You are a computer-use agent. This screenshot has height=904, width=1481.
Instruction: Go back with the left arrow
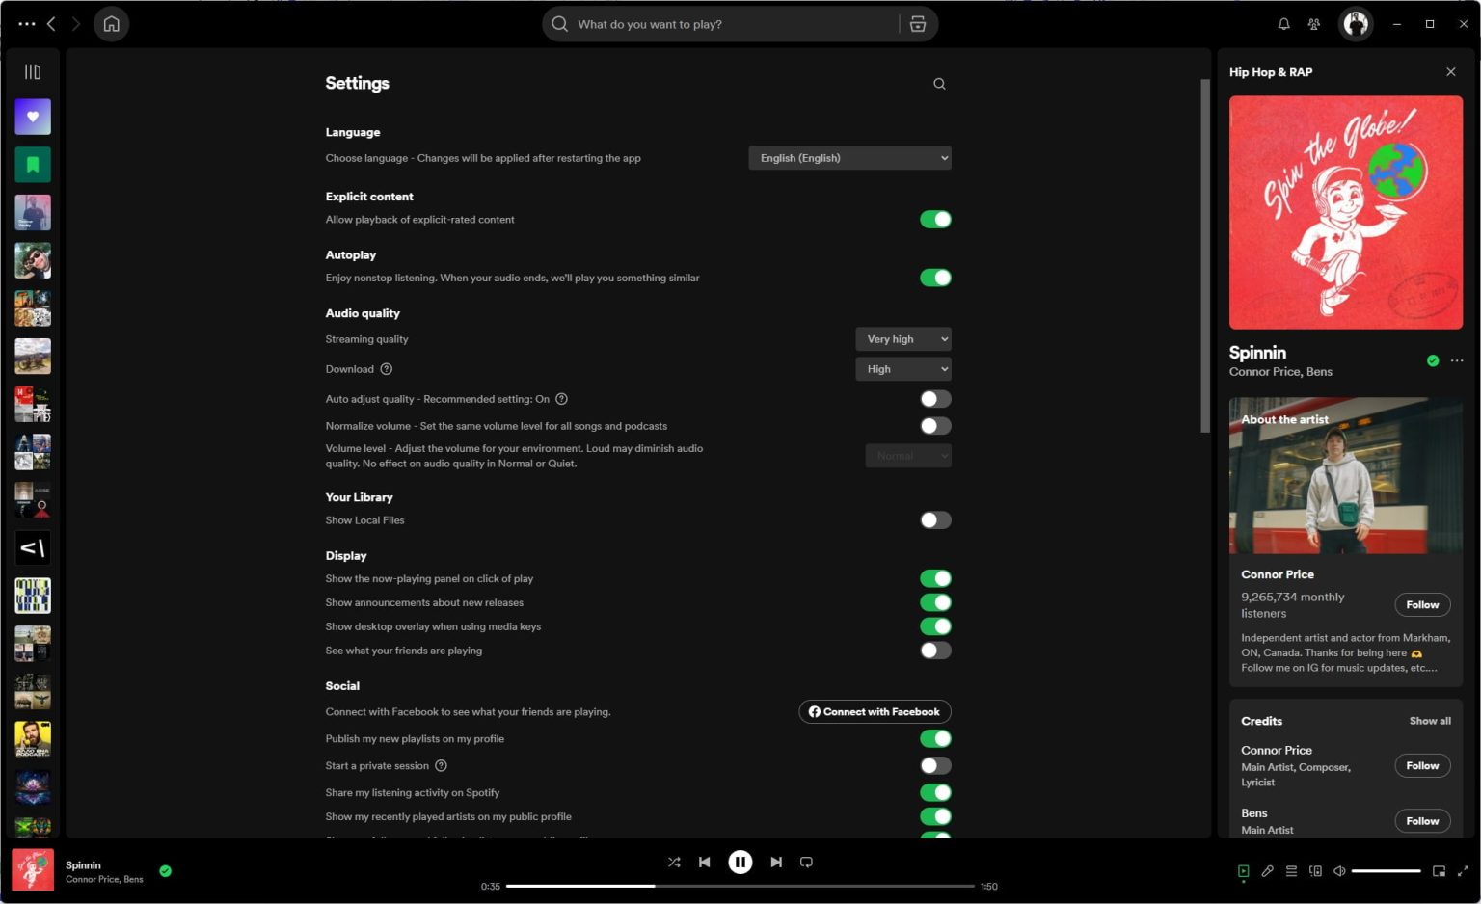click(51, 24)
